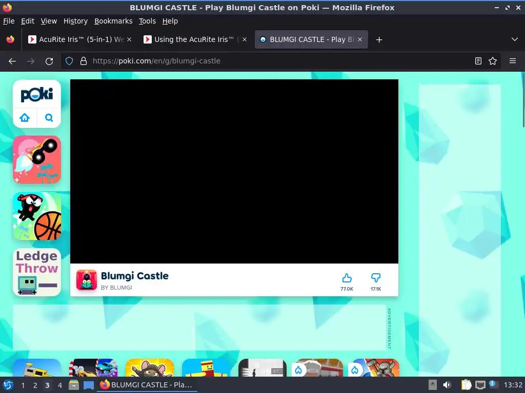Open the yellow taxi game thumbnail
The image size is (525, 393).
point(37,367)
